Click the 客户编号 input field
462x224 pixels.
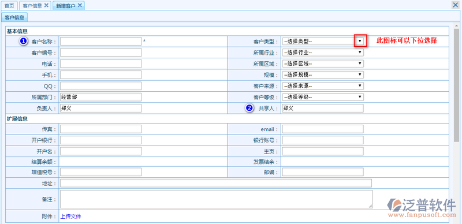click(100, 53)
